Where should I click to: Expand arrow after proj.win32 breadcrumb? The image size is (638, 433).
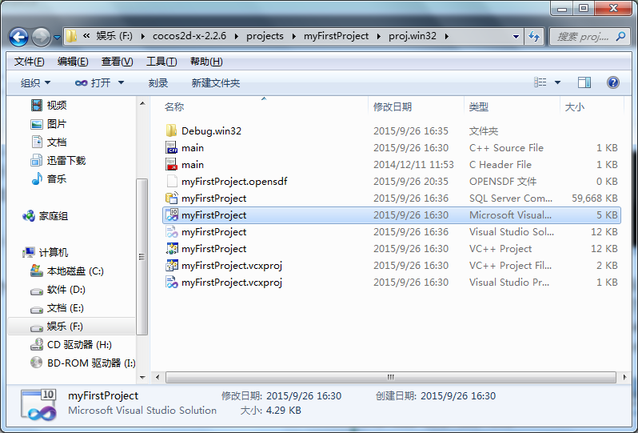coord(447,36)
